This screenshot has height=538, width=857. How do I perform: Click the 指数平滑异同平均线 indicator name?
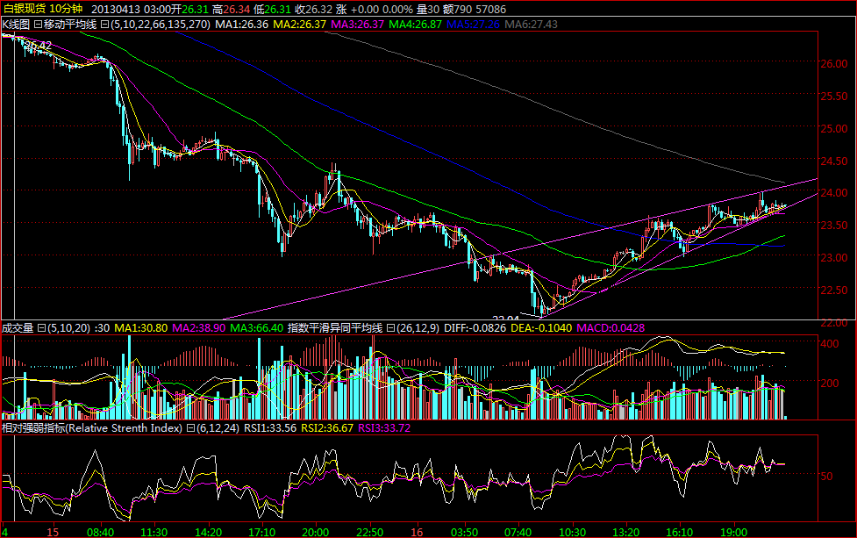tap(335, 328)
